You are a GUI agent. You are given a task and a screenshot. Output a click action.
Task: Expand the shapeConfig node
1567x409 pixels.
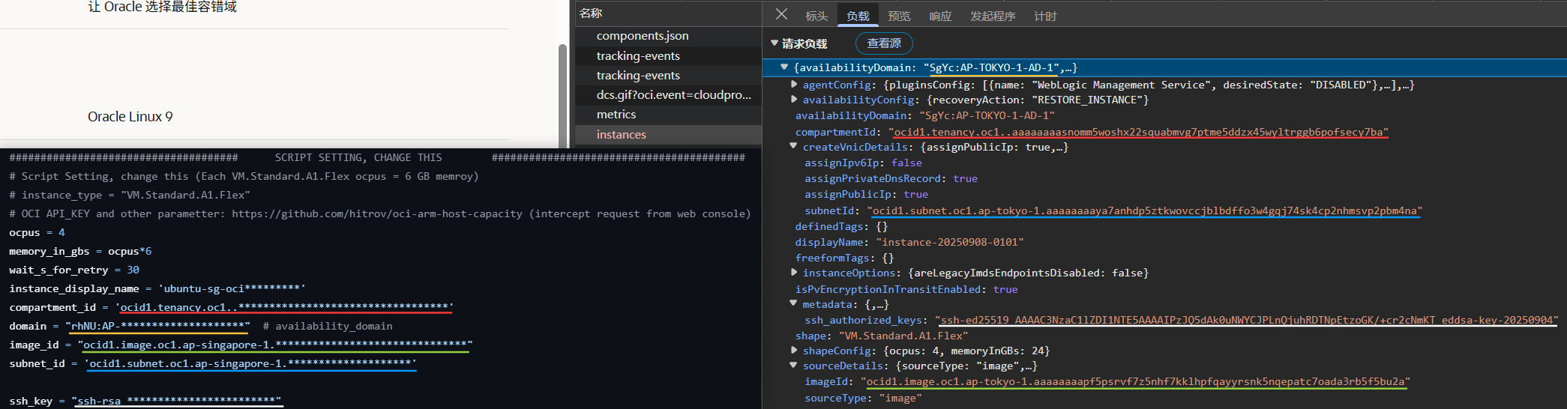[x=794, y=351]
